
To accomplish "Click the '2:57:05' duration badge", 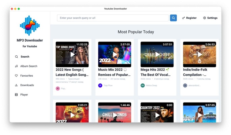I will click(125, 45).
